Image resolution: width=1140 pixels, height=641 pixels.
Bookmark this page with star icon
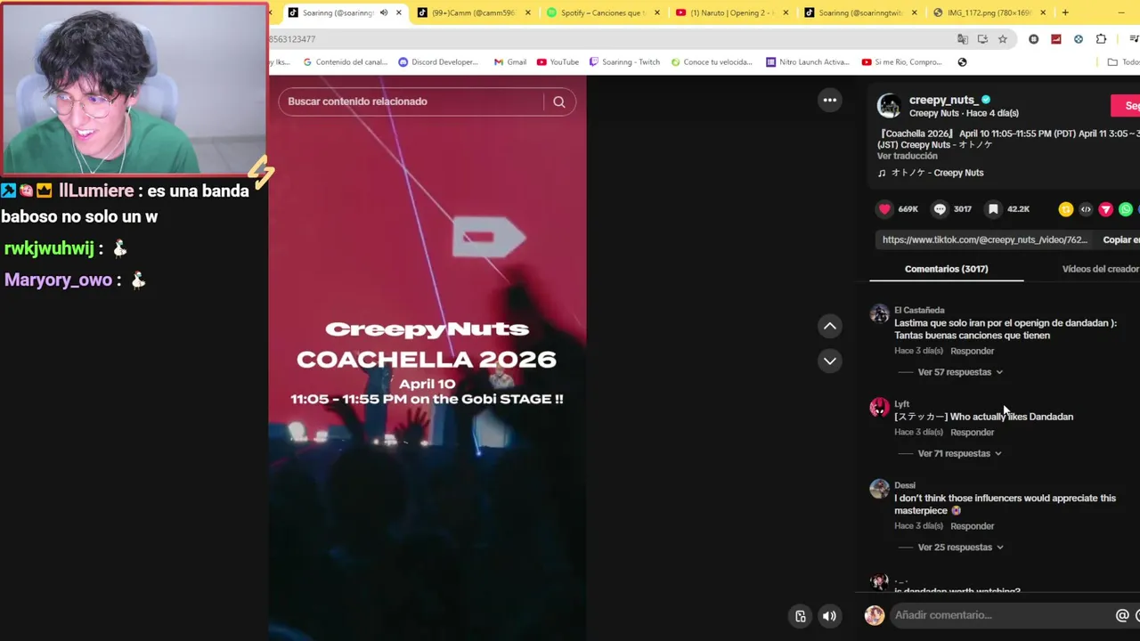[1003, 39]
